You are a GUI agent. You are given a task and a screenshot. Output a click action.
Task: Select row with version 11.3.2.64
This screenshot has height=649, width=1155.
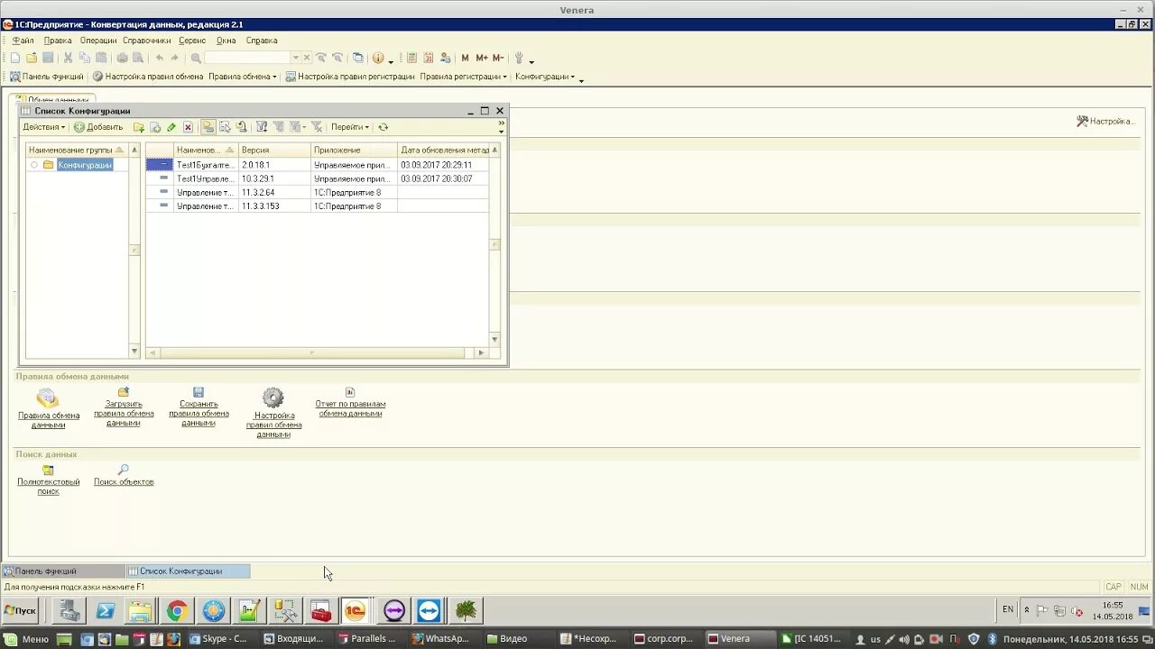coord(317,192)
